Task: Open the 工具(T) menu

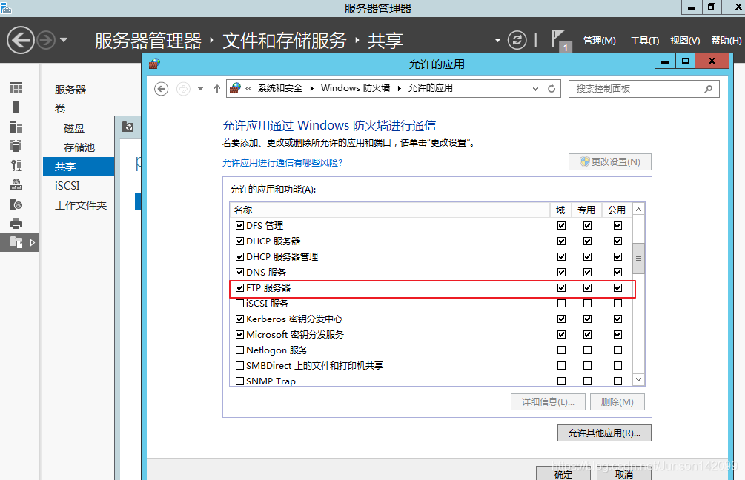Action: [644, 41]
